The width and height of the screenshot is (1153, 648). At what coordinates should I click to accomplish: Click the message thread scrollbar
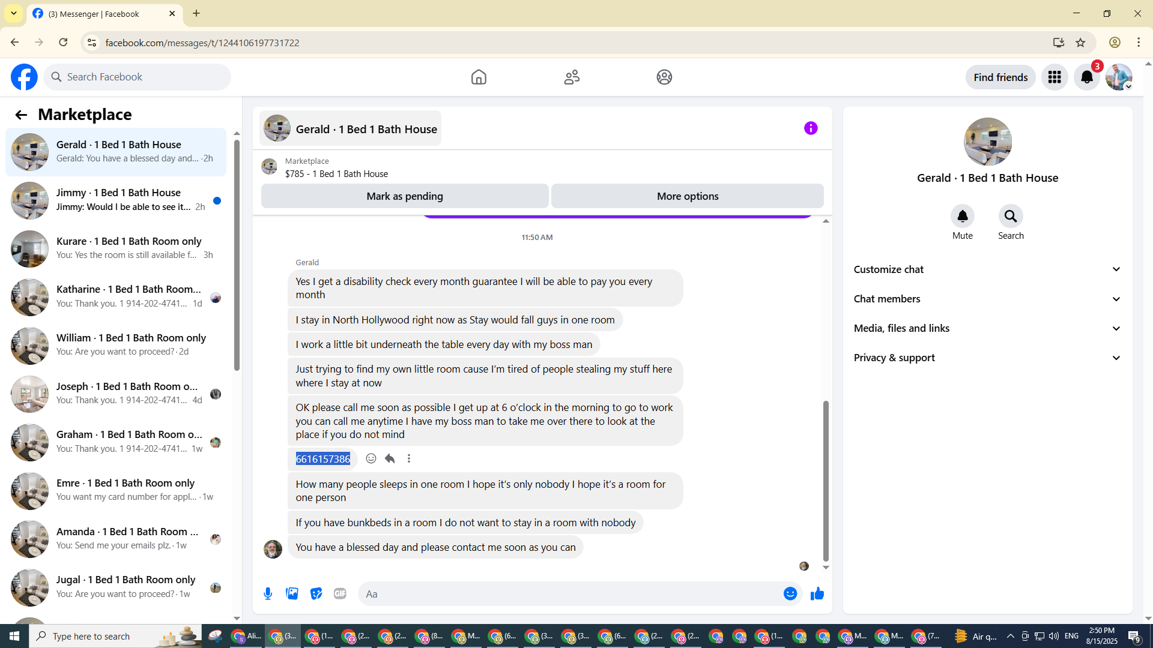click(826, 480)
